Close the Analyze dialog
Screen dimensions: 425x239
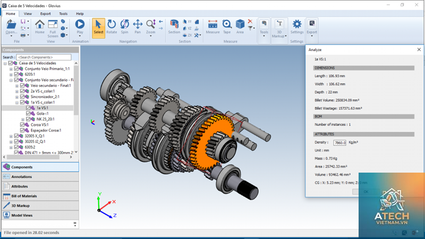coord(419,49)
